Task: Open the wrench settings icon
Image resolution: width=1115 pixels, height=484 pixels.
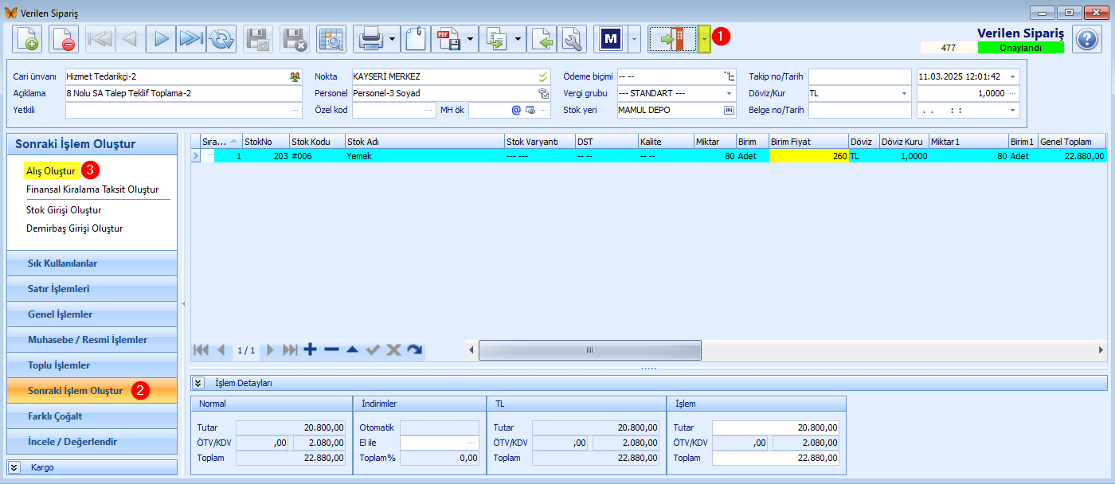Action: tap(572, 38)
